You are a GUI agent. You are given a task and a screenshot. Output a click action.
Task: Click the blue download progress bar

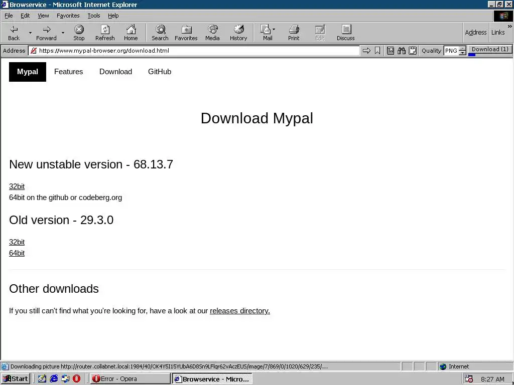coord(472,55)
